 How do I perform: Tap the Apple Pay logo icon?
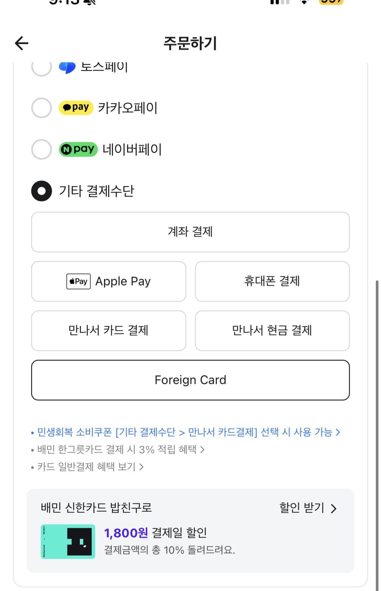pos(78,281)
